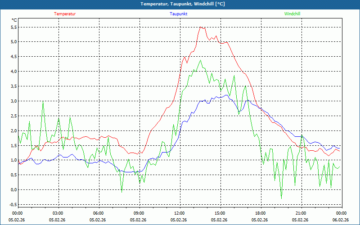Screen dimensions: 360x225
Task: Select the '06:00' time axis label
Action: (x=99, y=213)
